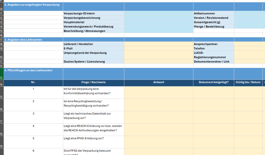
Task: Select question number 5 cell
Action: [x=33, y=142]
